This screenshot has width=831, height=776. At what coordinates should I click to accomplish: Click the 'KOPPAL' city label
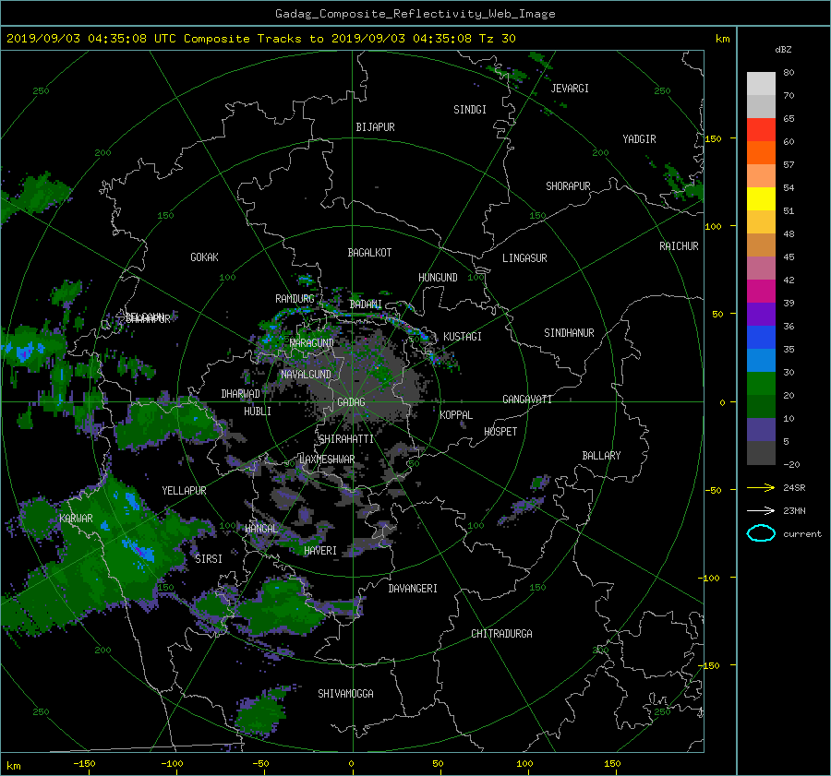coord(456,415)
